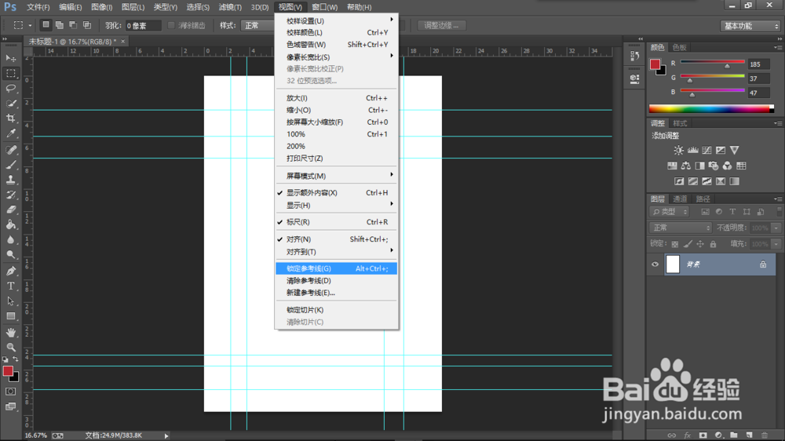Toggle the 消除锯齿 anti-alias checkbox
This screenshot has height=441, width=785.
(x=171, y=26)
